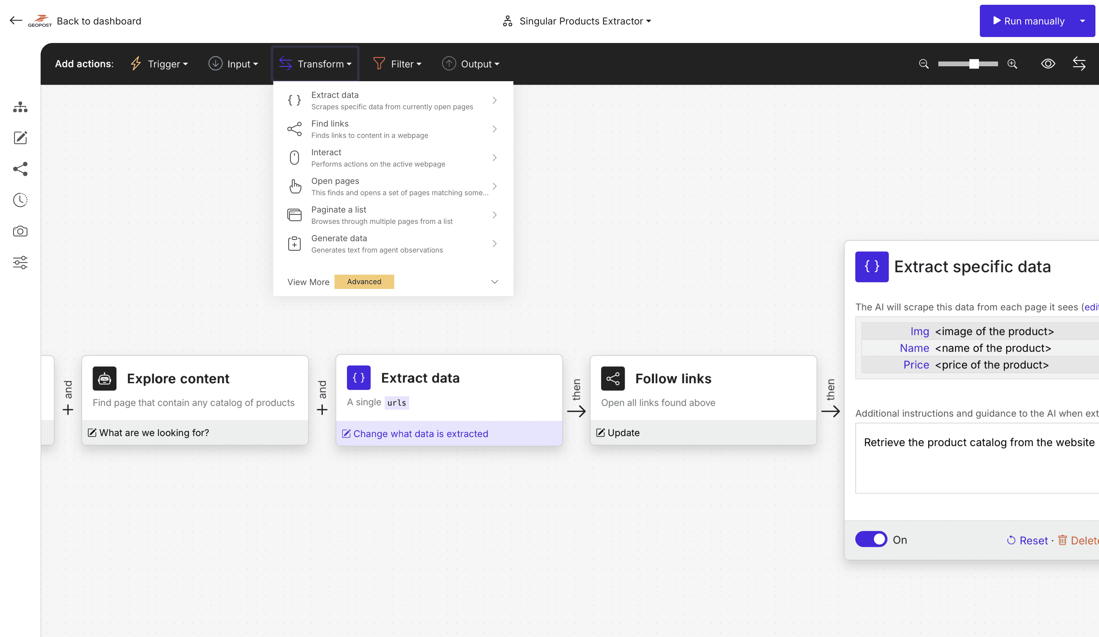Open the arrow beside Run manually
The image size is (1099, 637).
[1083, 21]
